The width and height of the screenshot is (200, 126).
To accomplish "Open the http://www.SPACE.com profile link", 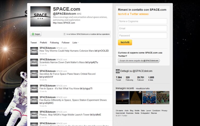I will [64, 23].
